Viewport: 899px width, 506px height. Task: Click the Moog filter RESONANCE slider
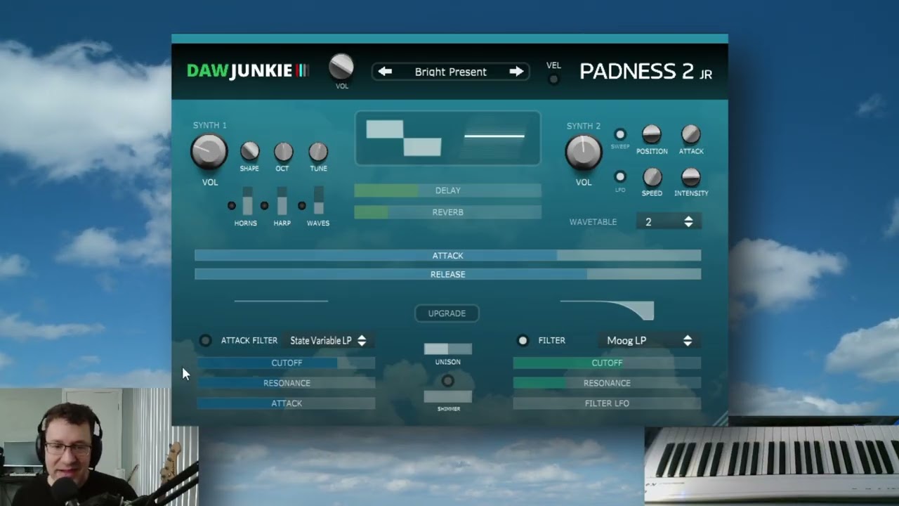click(607, 383)
